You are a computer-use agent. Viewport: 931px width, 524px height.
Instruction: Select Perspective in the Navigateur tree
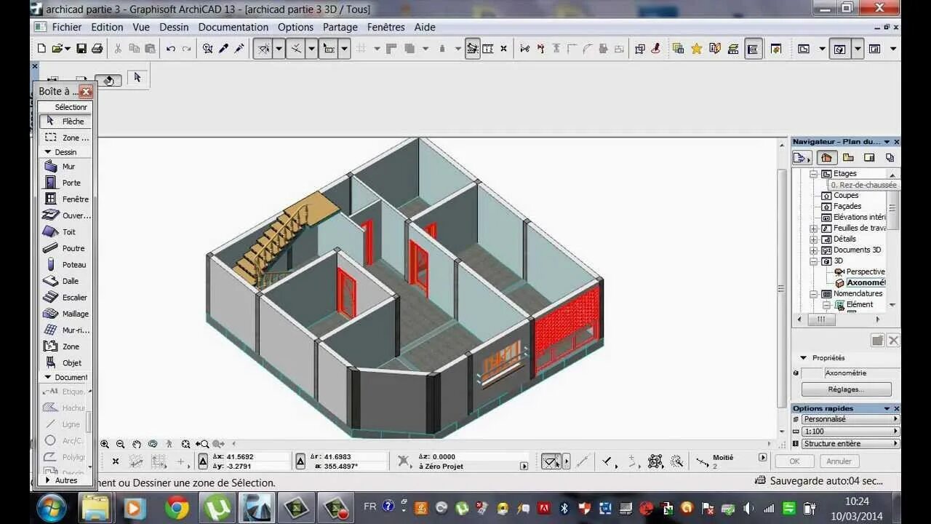coord(866,271)
